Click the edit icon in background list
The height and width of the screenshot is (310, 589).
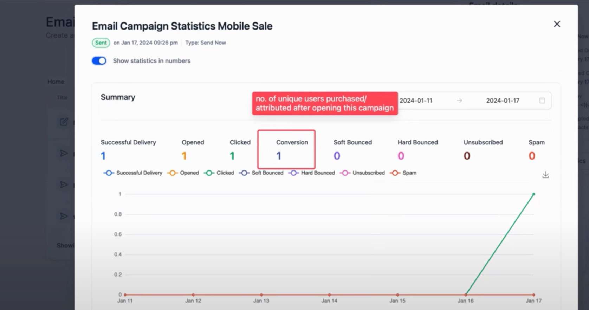click(x=64, y=122)
